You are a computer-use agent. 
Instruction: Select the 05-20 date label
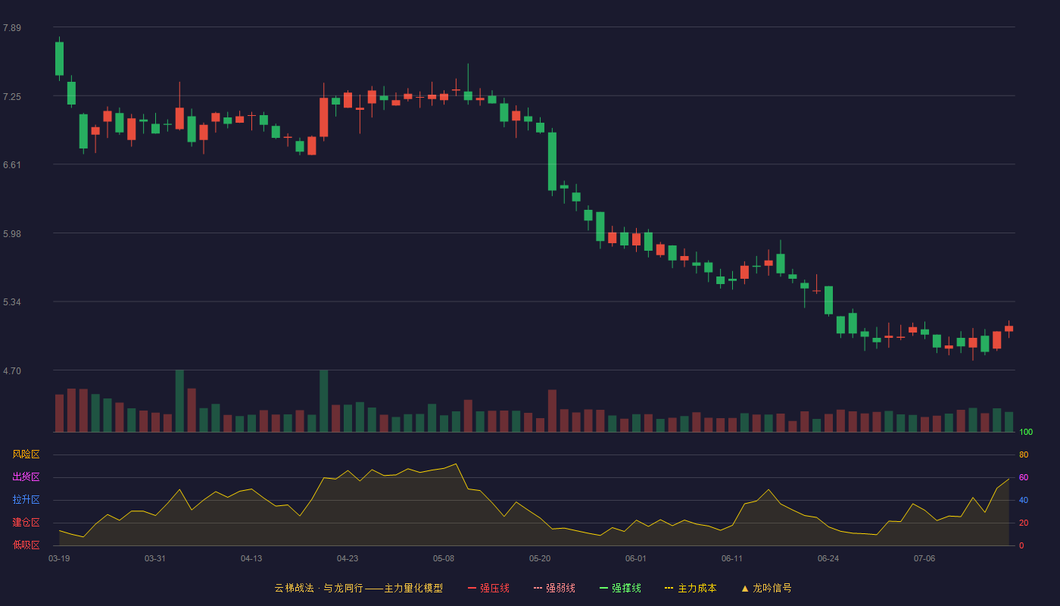pyautogui.click(x=540, y=558)
